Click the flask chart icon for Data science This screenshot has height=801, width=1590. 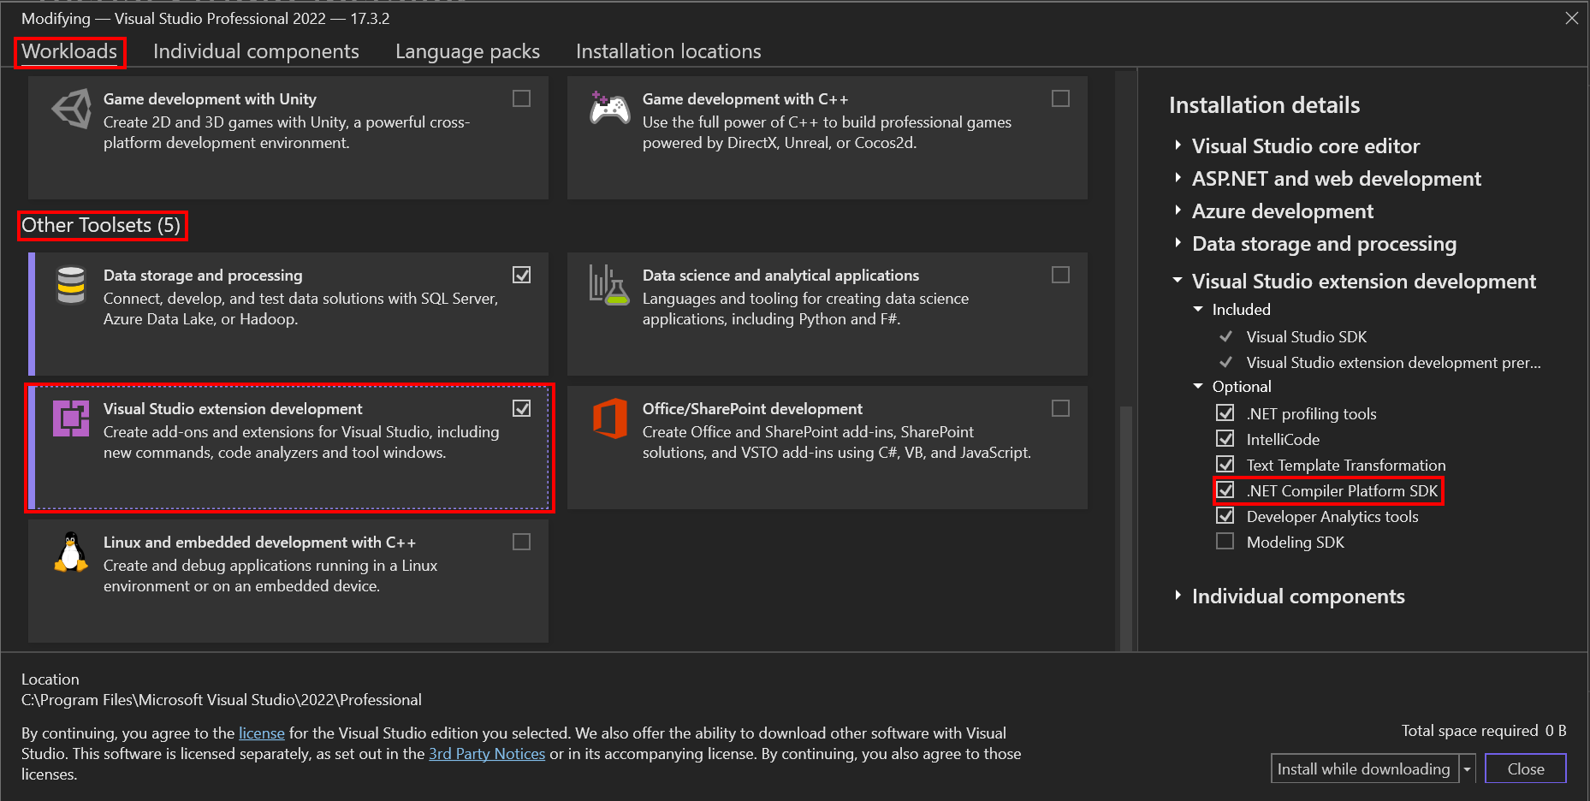pyautogui.click(x=609, y=285)
